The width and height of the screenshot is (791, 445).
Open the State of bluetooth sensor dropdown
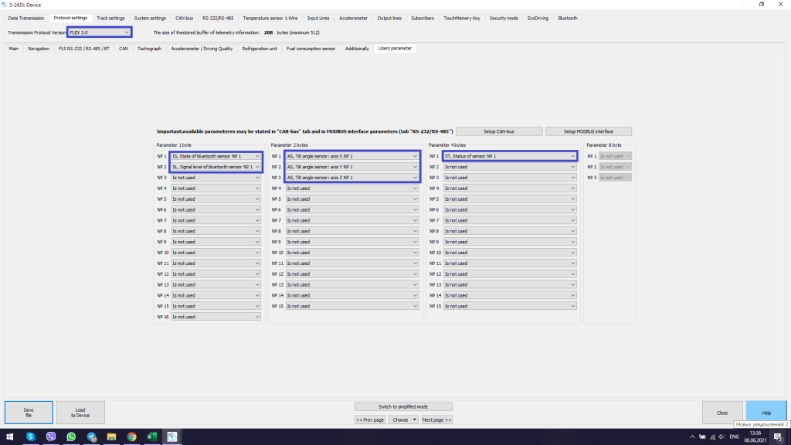[x=216, y=156]
